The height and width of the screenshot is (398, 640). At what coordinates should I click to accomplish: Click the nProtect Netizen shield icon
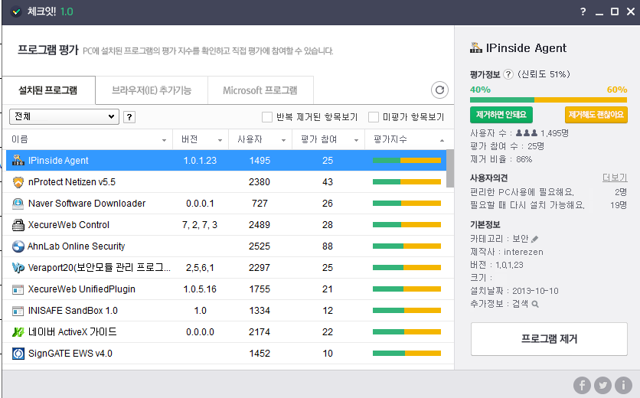(x=18, y=182)
